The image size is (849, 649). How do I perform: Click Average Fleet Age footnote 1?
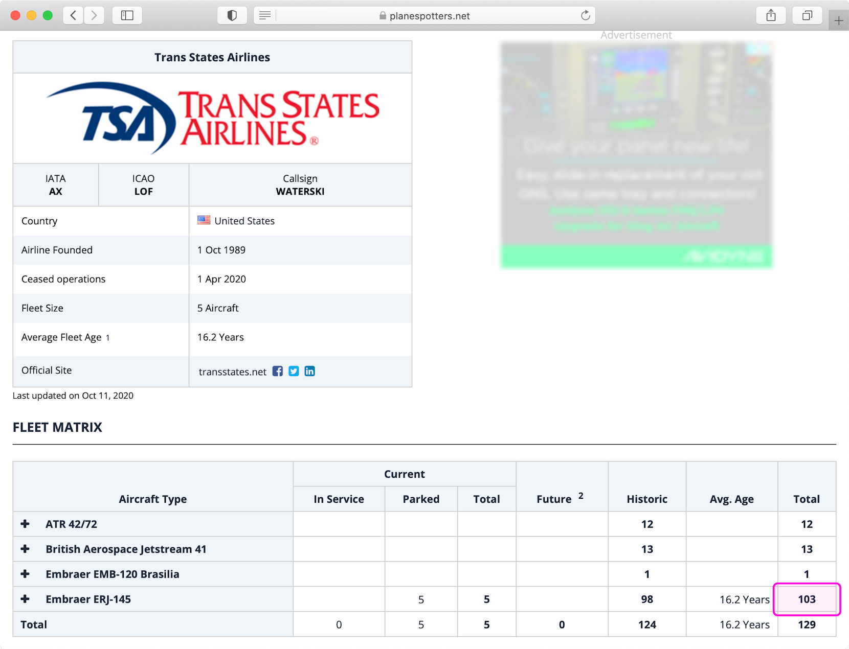tap(108, 338)
